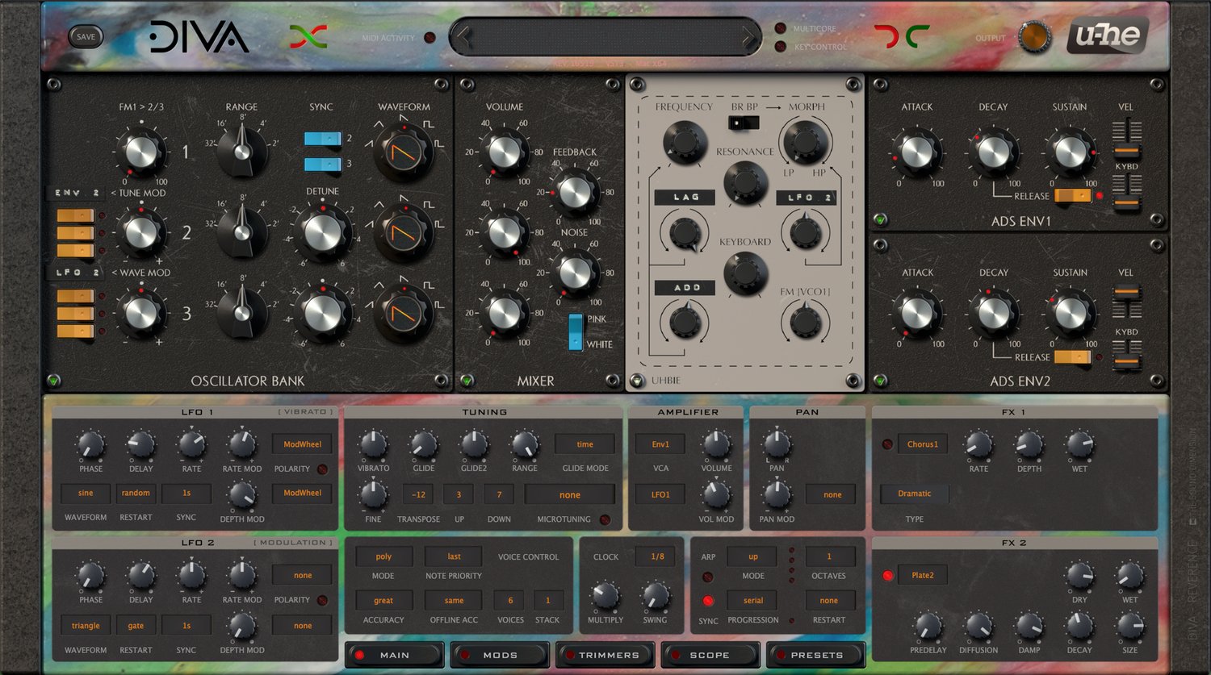Open the Oscillator Bank module selector triangle
Viewport: 1211px width, 675px height.
pos(54,380)
